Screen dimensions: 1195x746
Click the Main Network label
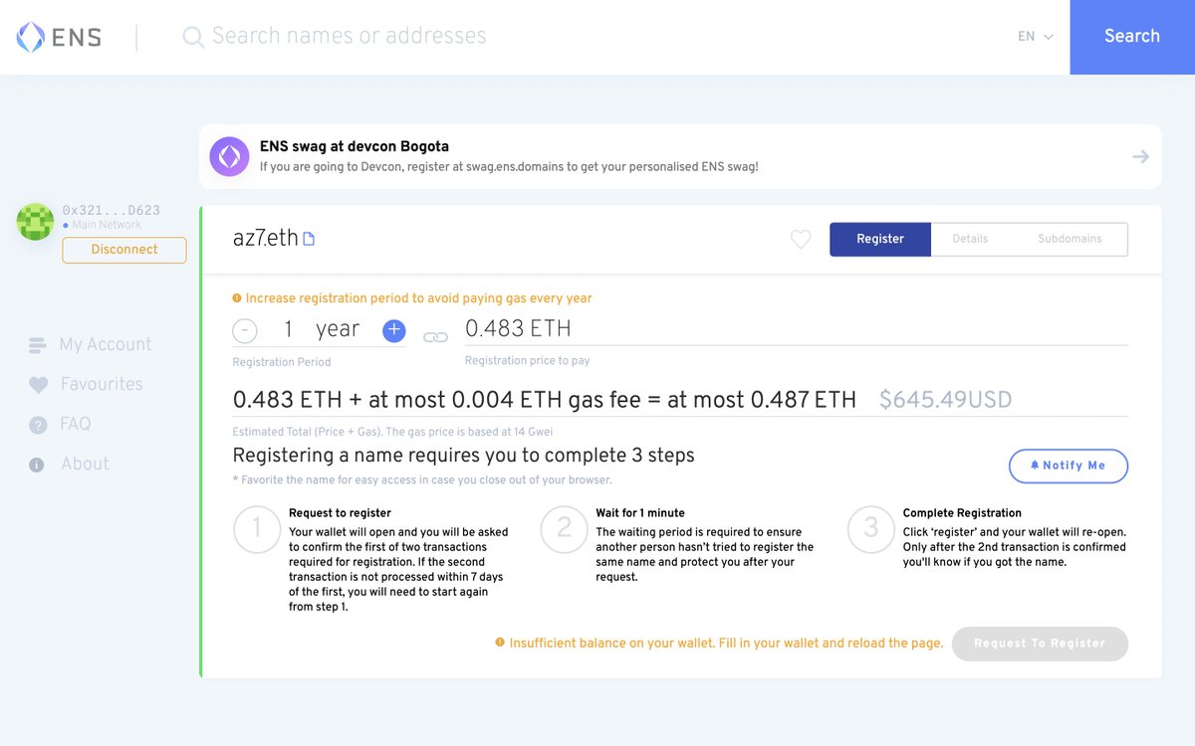[x=107, y=225]
